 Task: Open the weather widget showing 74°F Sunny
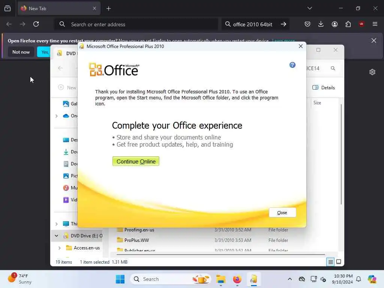[x=20, y=279]
